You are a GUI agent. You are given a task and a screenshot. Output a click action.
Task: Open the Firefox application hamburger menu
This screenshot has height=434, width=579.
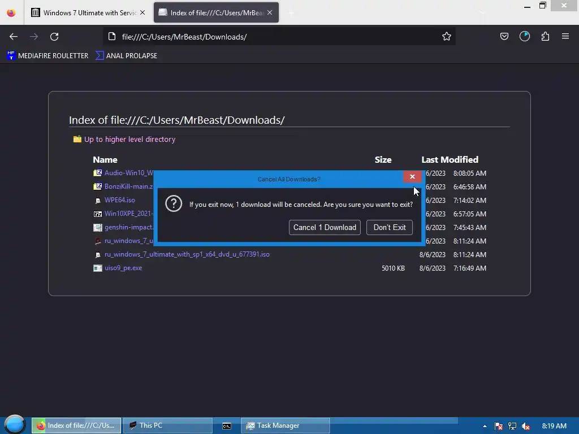(x=565, y=36)
